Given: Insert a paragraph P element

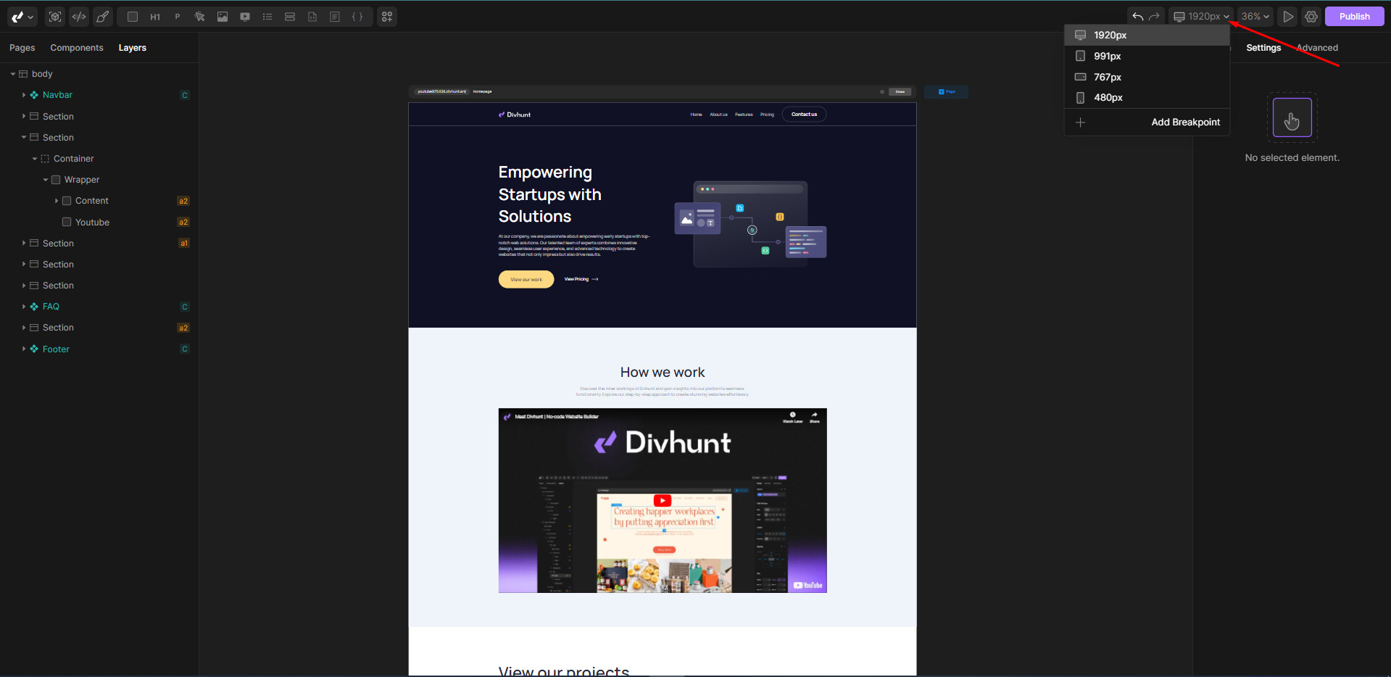Looking at the screenshot, I should (178, 17).
